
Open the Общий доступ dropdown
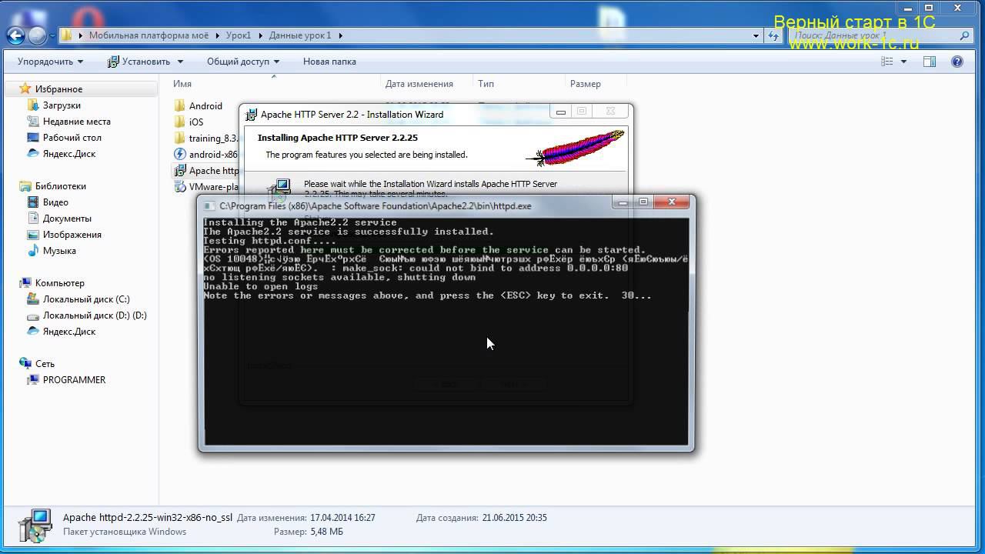[x=242, y=62]
